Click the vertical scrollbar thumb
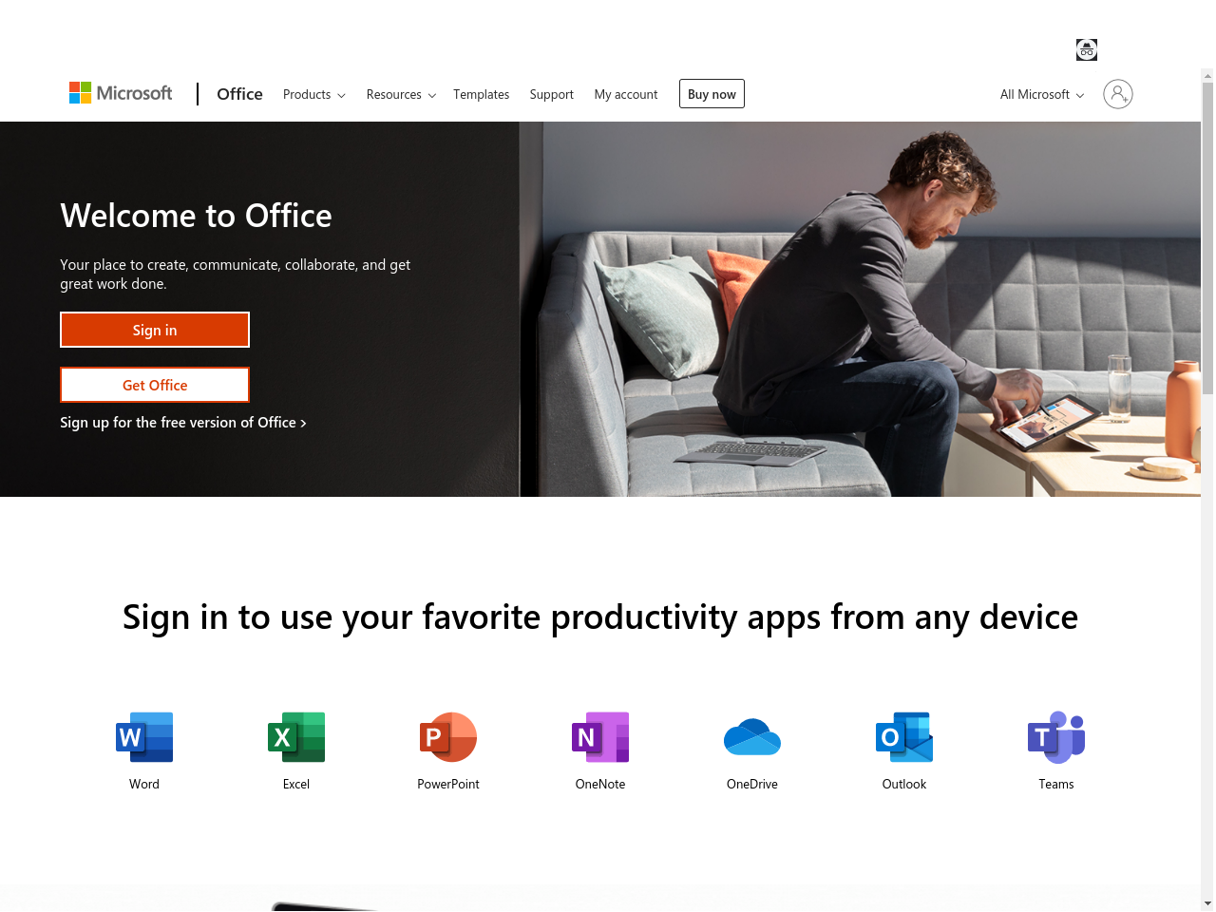 pyautogui.click(x=1207, y=237)
